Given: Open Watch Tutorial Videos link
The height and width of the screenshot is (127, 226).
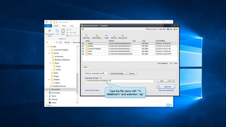Looking at the screenshot, I should (x=92, y=90).
